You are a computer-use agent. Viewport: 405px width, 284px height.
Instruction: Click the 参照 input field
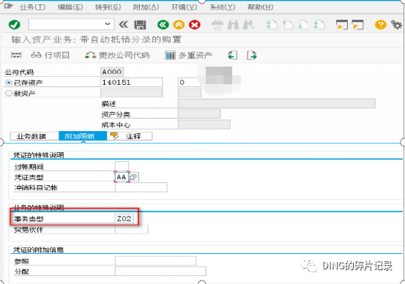155,261
